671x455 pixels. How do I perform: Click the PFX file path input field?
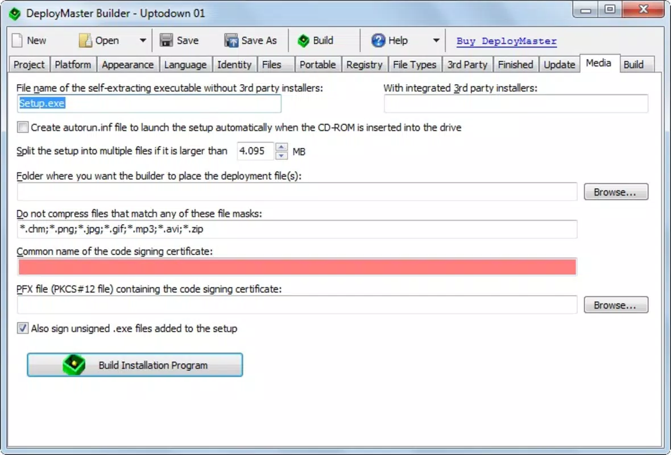click(x=297, y=305)
